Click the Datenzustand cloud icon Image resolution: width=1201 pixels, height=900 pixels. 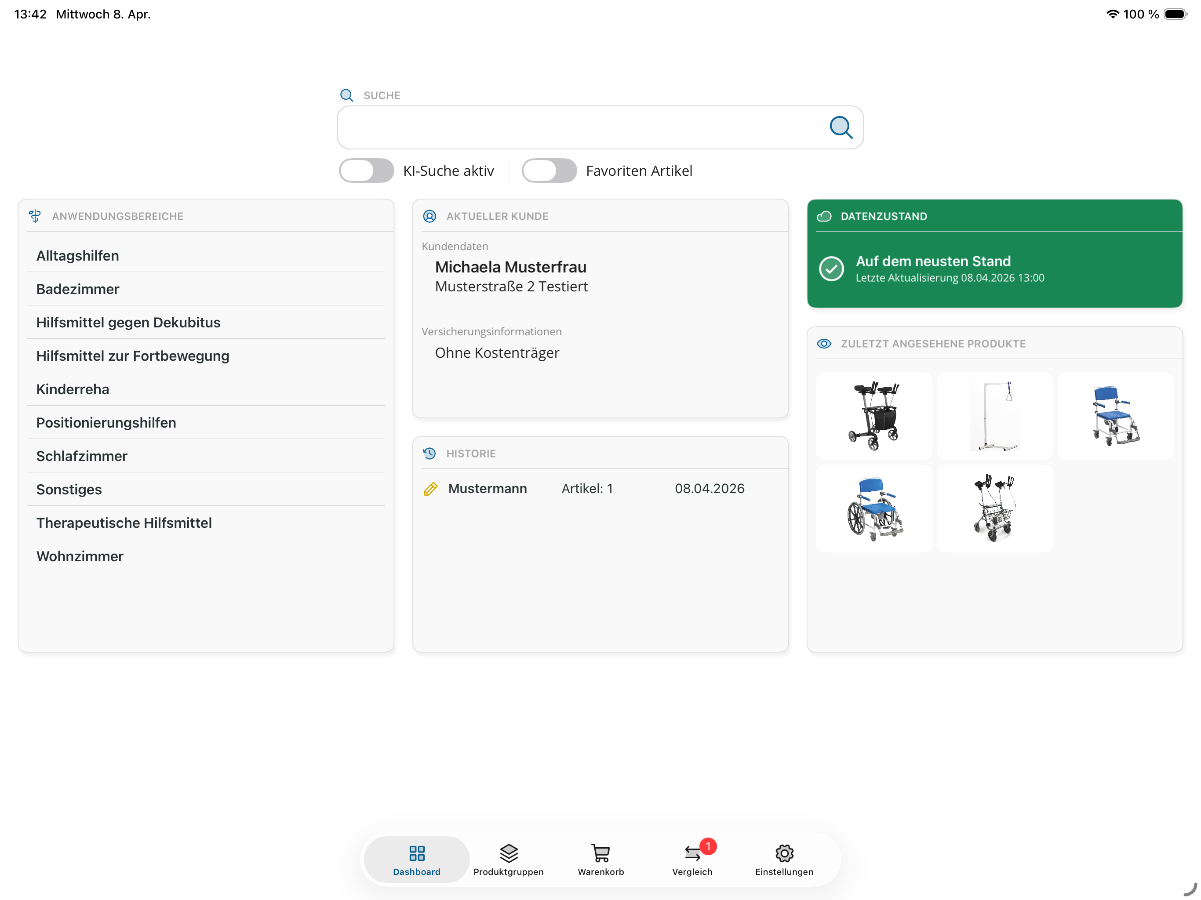click(x=824, y=216)
